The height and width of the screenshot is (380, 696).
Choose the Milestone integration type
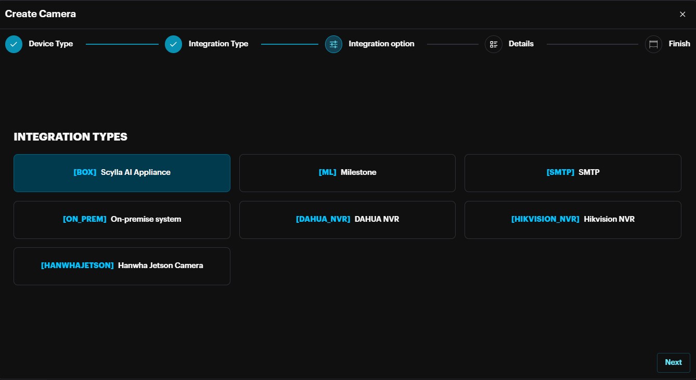[347, 173]
